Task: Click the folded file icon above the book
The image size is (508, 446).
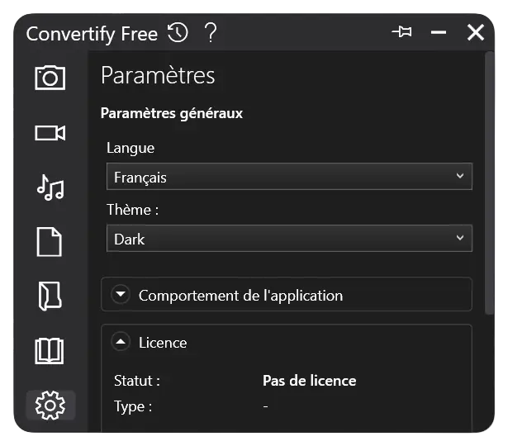Action: pyautogui.click(x=50, y=296)
